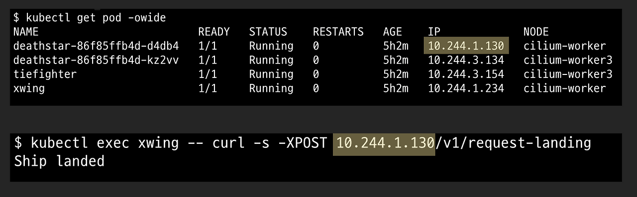Click the STATUS column header
637x197 pixels.
[x=268, y=32]
